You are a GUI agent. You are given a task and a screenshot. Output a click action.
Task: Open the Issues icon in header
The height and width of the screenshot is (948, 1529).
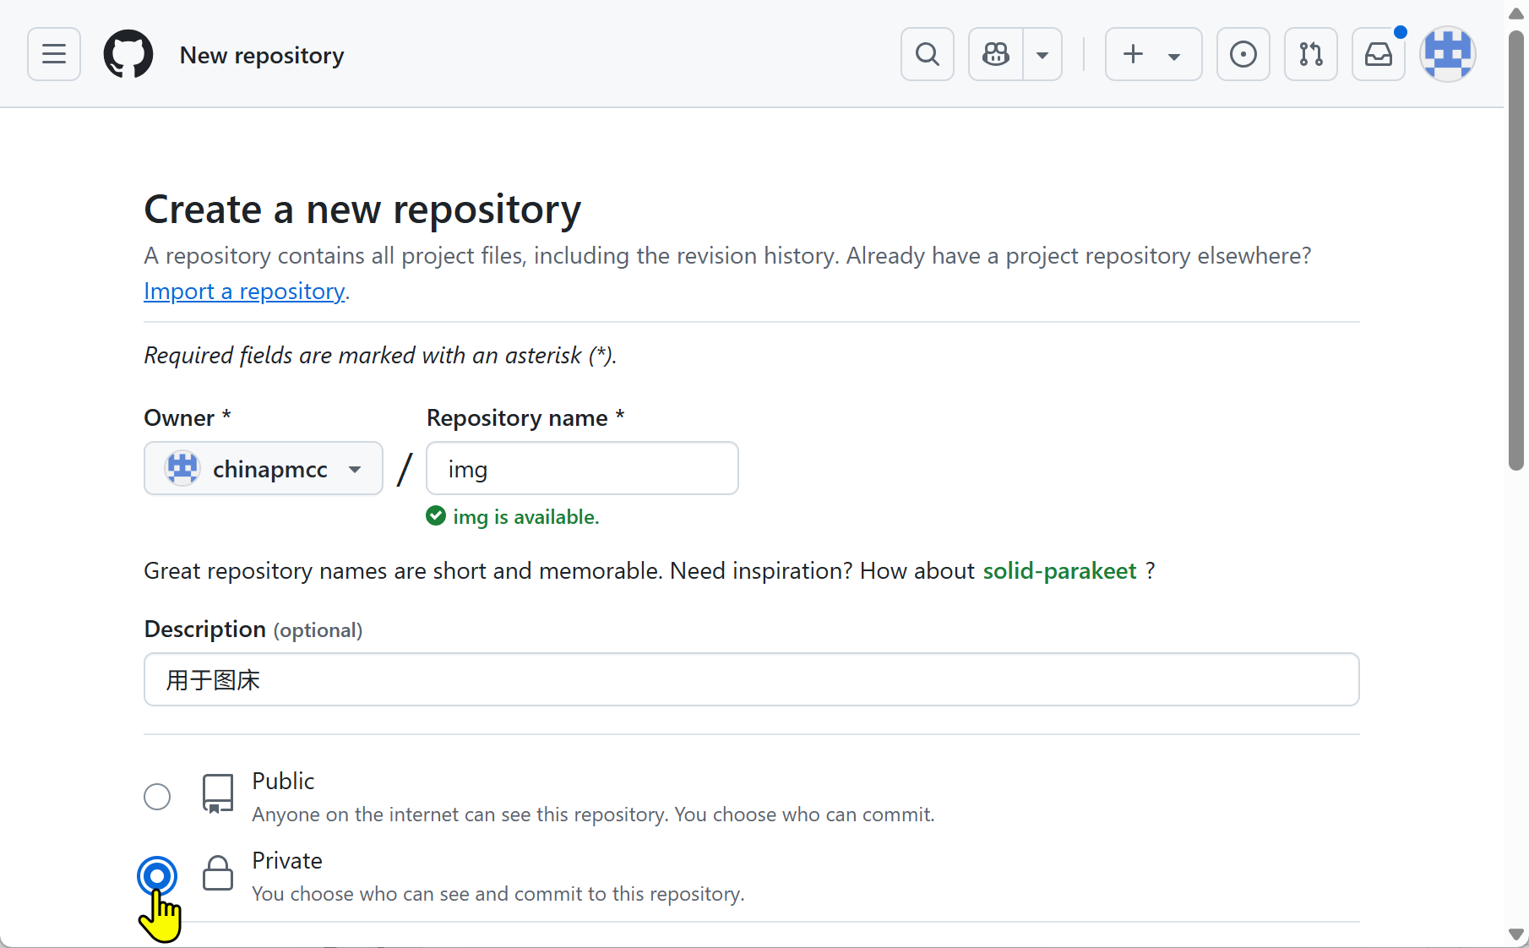(1243, 55)
